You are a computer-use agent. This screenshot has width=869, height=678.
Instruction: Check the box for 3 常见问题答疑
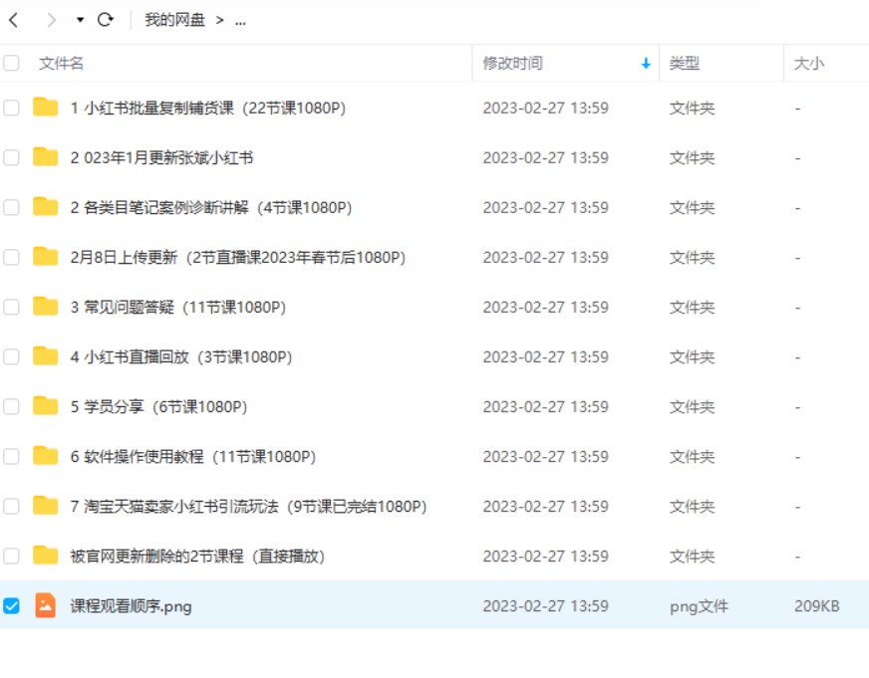coord(11,307)
